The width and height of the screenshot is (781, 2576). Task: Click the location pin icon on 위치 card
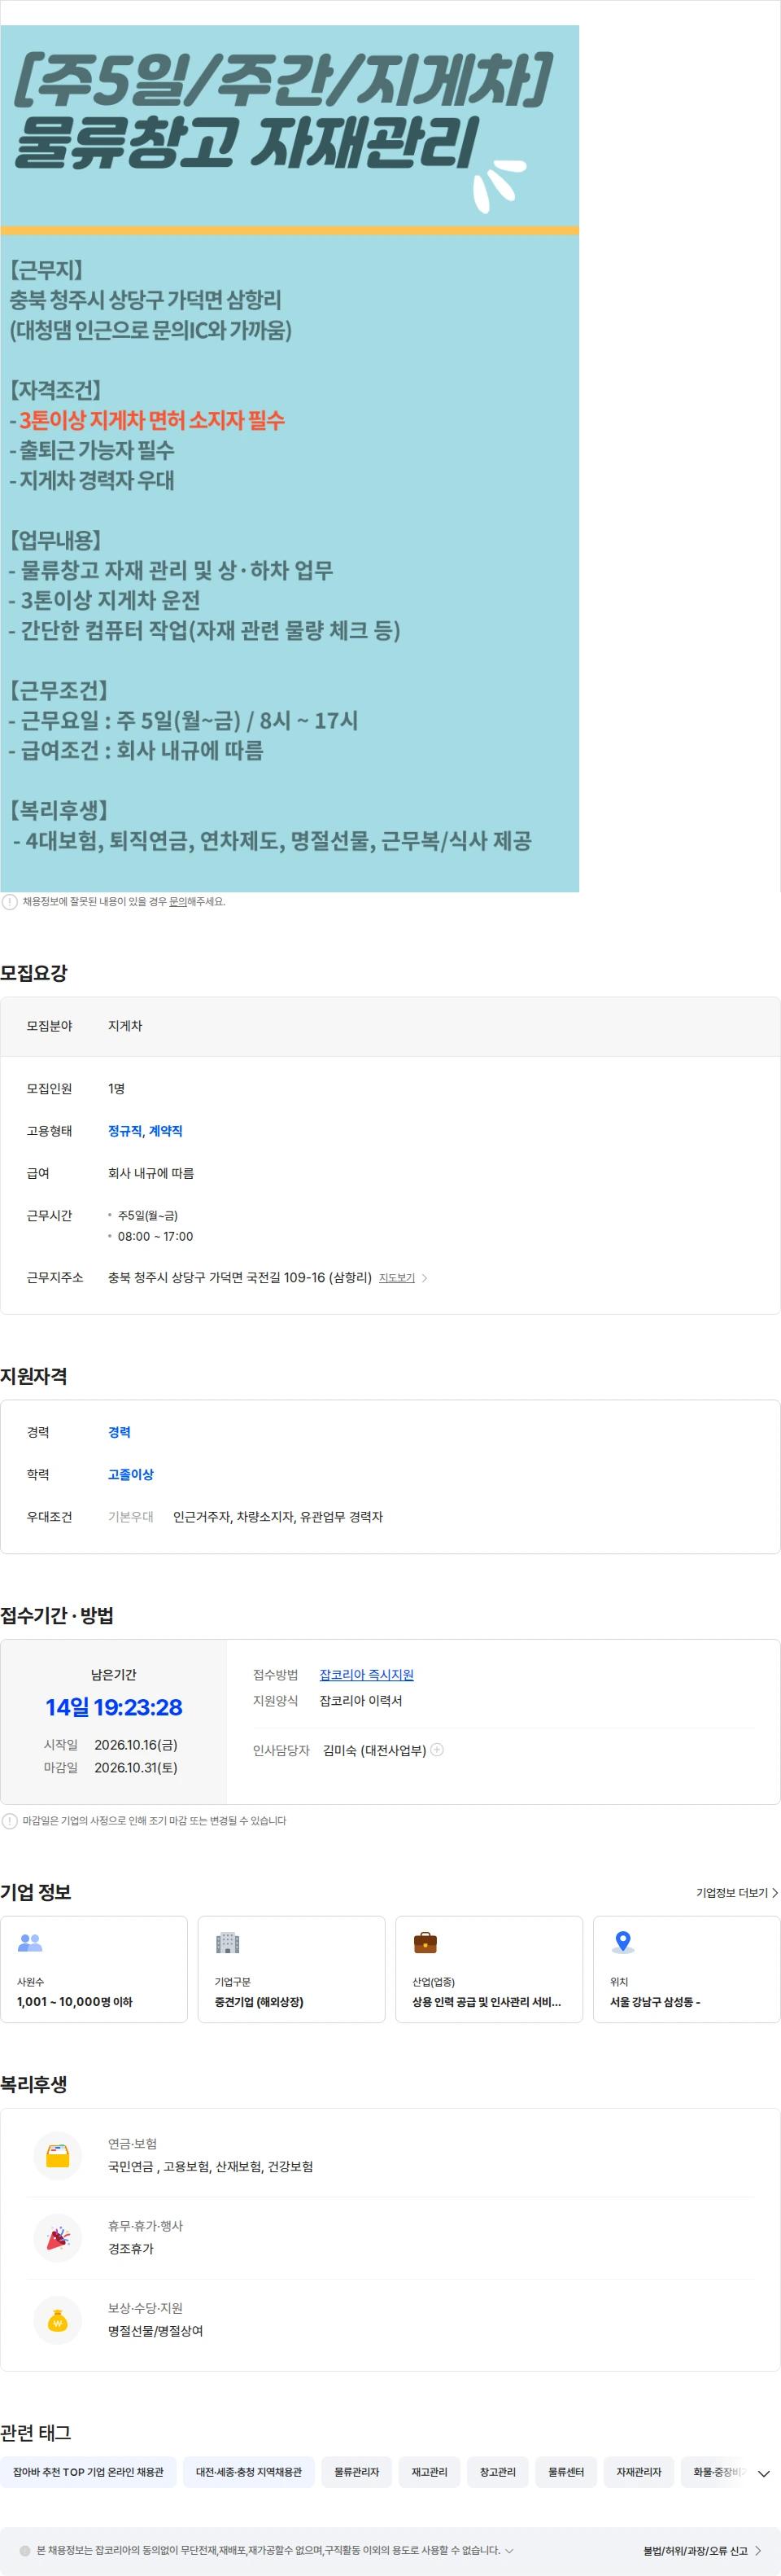click(x=623, y=1942)
